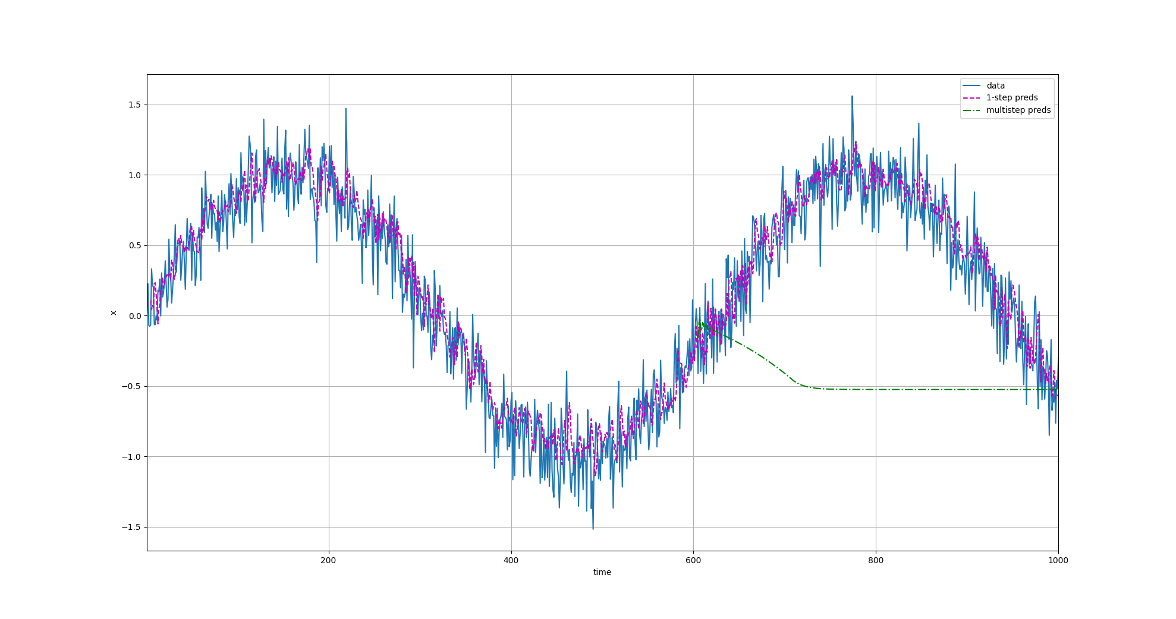Select the '1-step preds' legend label
This screenshot has height=619, width=1176.
point(1011,98)
